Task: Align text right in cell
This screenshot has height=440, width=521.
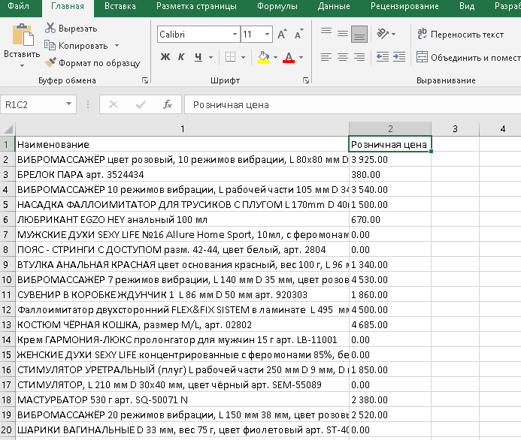Action: (x=359, y=57)
